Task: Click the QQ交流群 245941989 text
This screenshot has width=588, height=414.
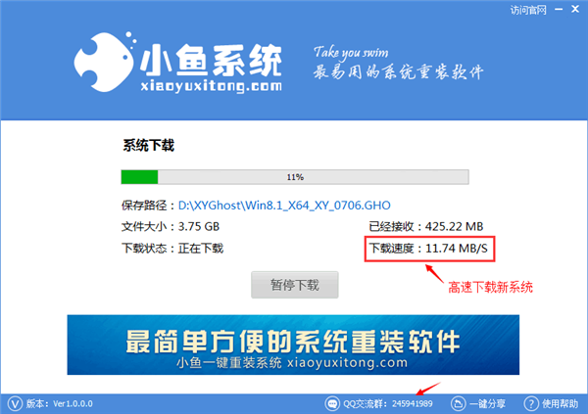Action: [x=388, y=404]
